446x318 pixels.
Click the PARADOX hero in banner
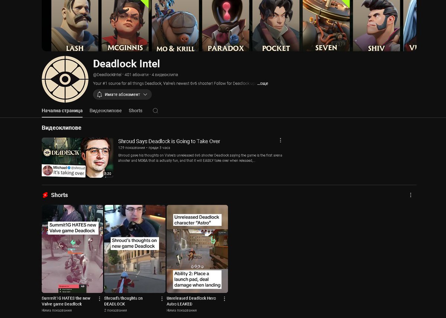(x=226, y=25)
